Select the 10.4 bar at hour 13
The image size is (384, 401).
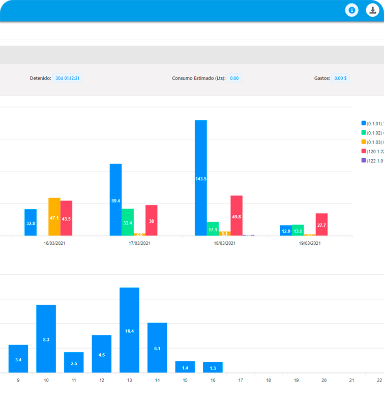tap(129, 330)
